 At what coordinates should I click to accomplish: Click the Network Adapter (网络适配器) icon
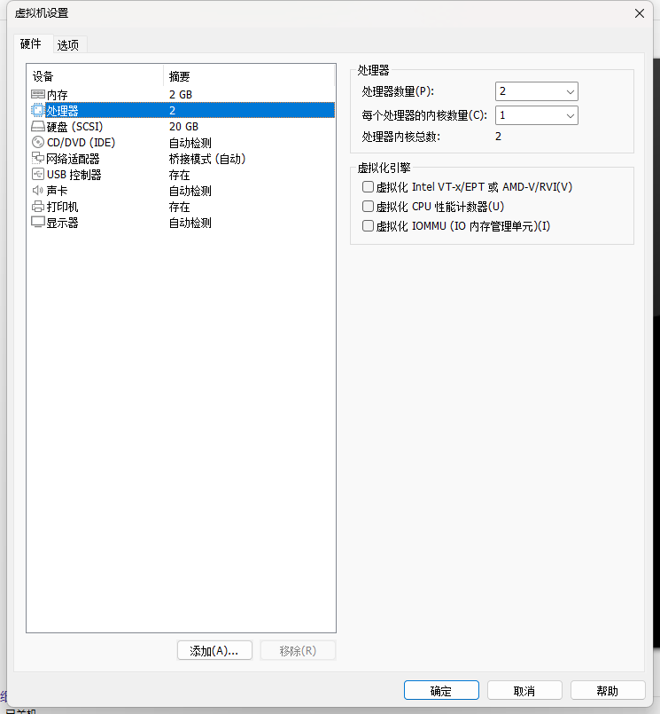[x=38, y=159]
